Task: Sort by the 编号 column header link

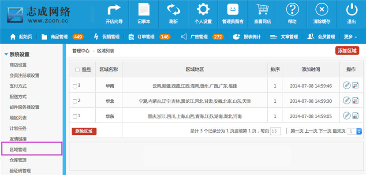Action: click(86, 69)
